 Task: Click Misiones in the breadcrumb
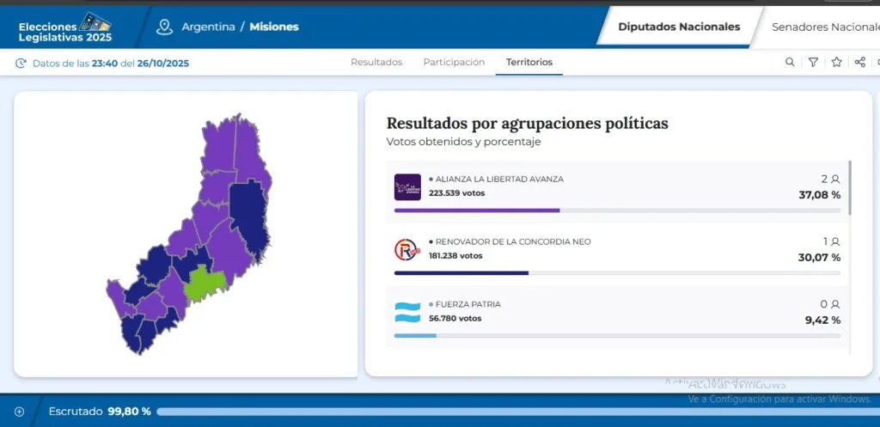(274, 27)
